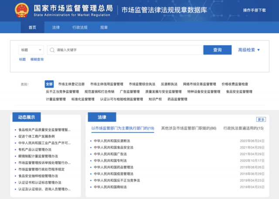
Task: Open the 行政法规 navigation tab
Action: coord(80,27)
